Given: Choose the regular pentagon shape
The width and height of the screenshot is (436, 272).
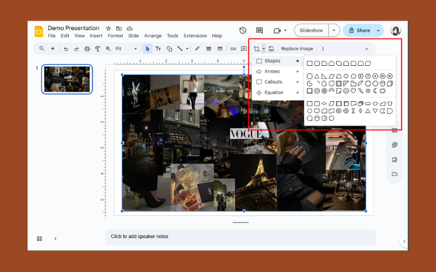Looking at the screenshot, I should pyautogui.click(x=353, y=76).
